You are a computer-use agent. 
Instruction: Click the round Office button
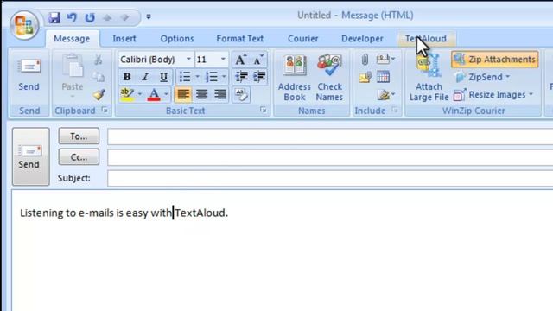pos(24,25)
